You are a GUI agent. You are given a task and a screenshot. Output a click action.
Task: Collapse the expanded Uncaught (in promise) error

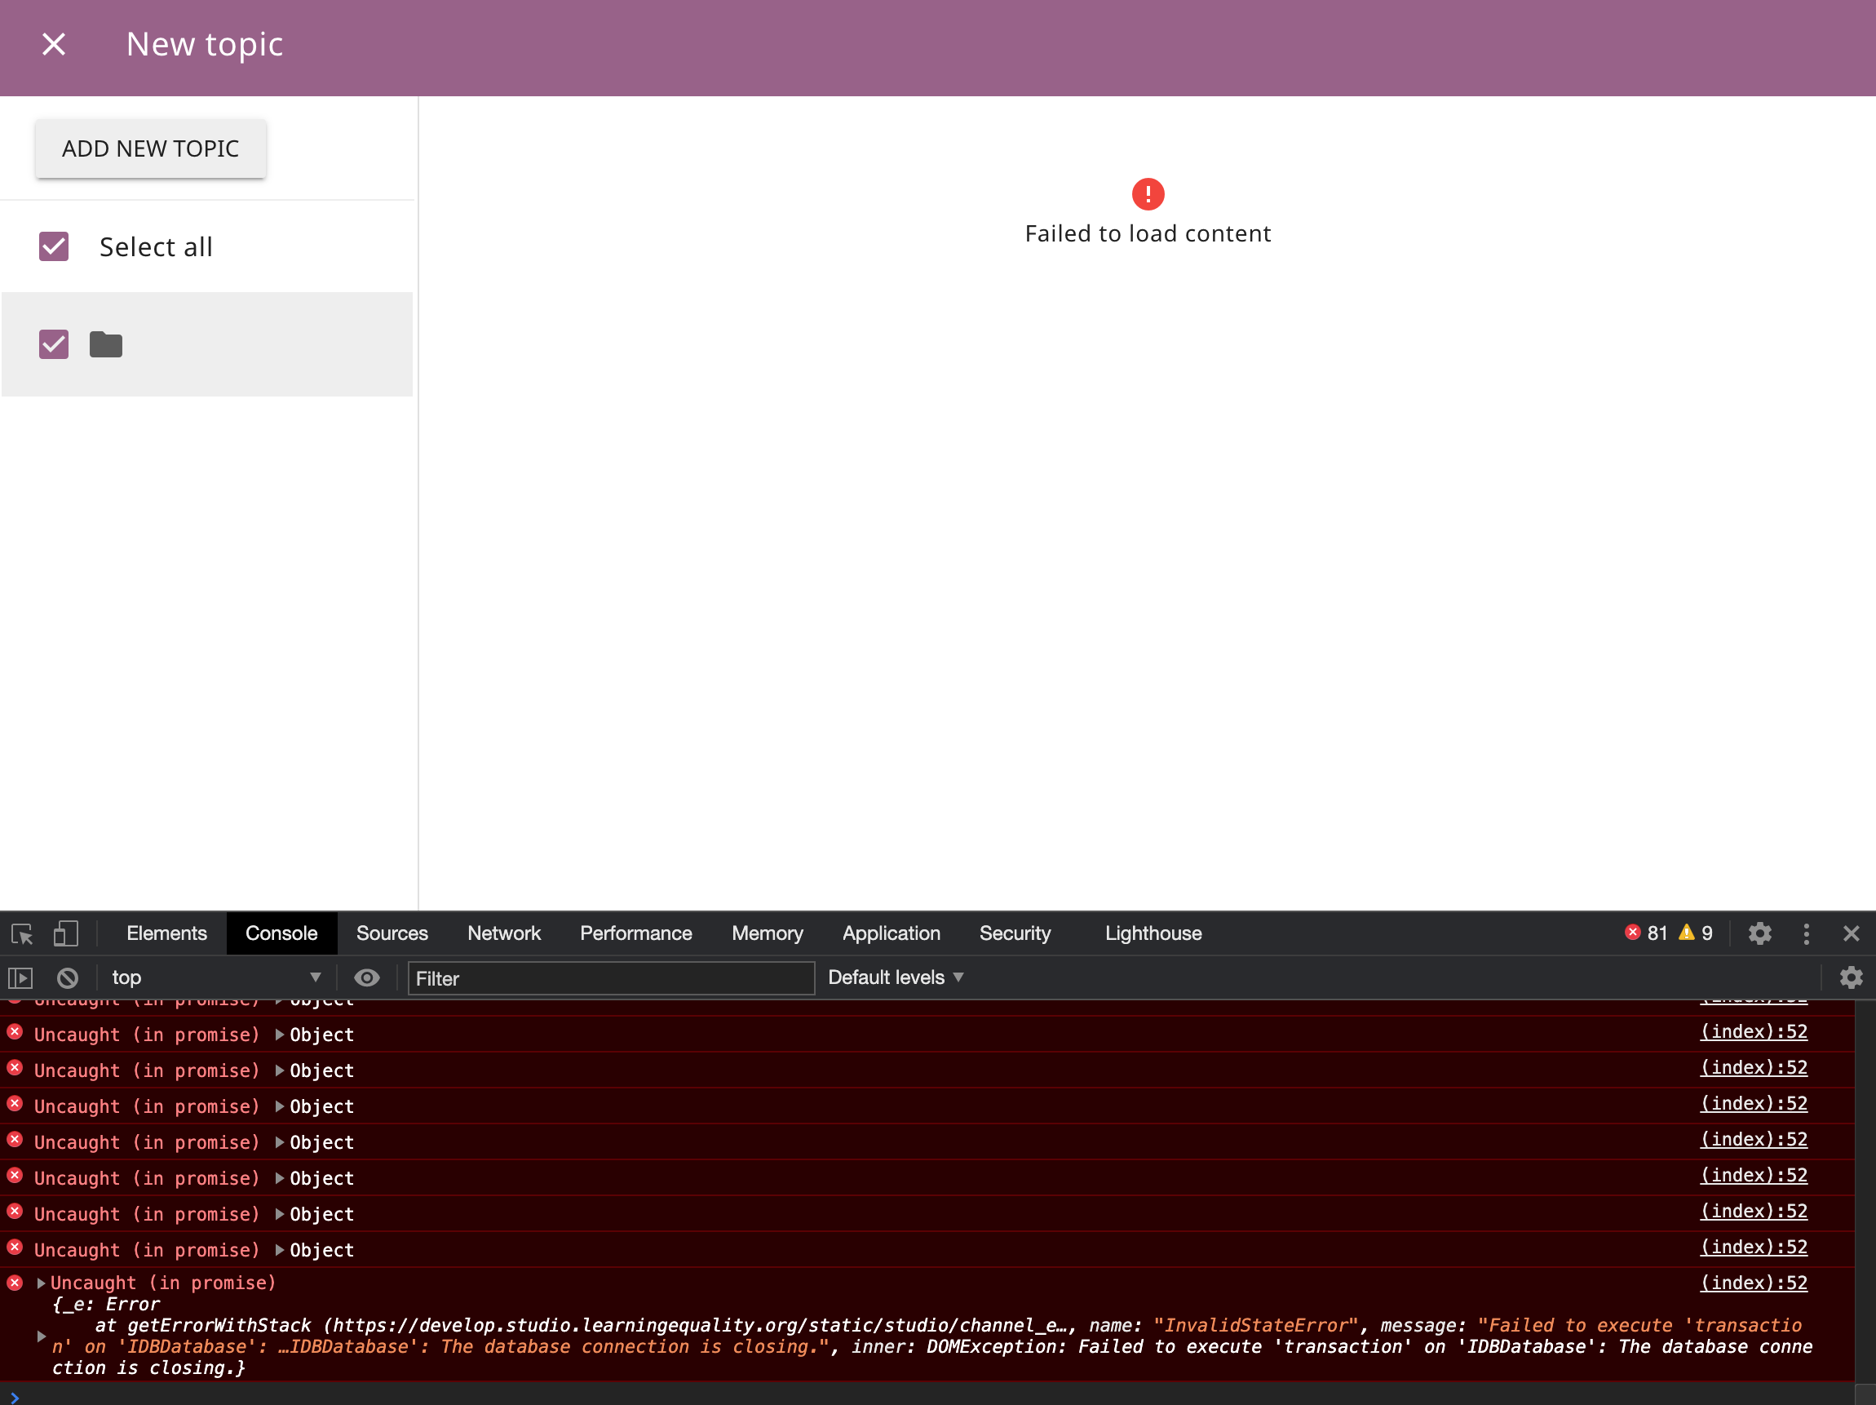pos(41,1283)
